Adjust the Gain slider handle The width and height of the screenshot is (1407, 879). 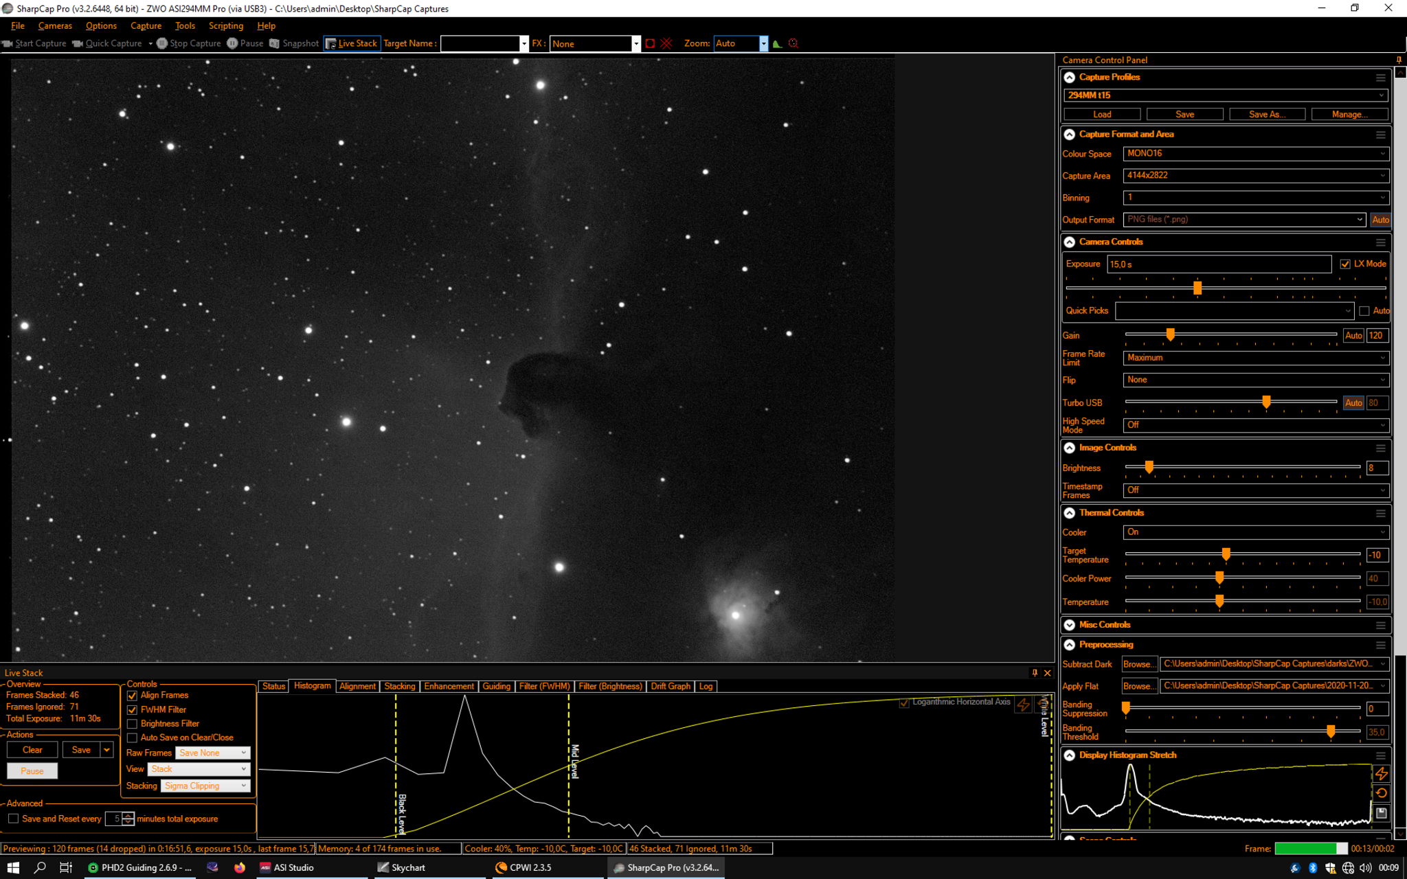click(x=1170, y=334)
